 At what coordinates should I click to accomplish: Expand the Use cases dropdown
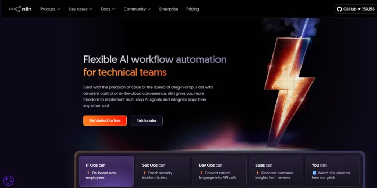[x=80, y=9]
